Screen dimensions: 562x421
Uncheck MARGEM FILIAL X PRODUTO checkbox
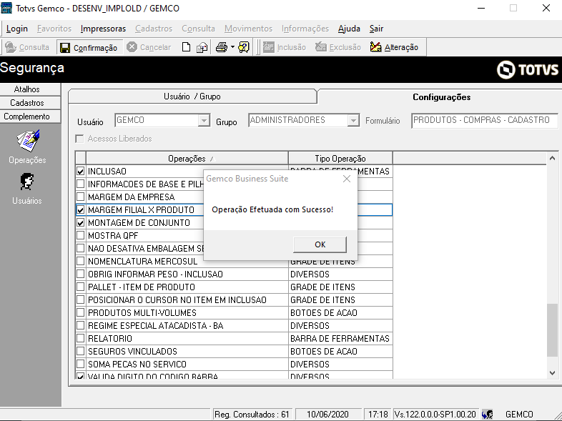click(x=81, y=210)
